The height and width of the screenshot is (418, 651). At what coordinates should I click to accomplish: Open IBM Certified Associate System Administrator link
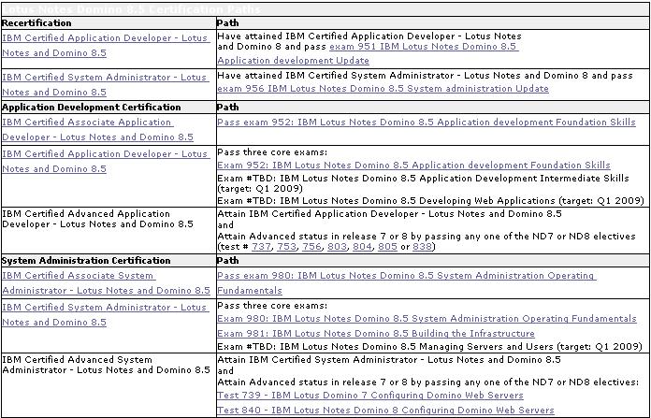coord(106,283)
